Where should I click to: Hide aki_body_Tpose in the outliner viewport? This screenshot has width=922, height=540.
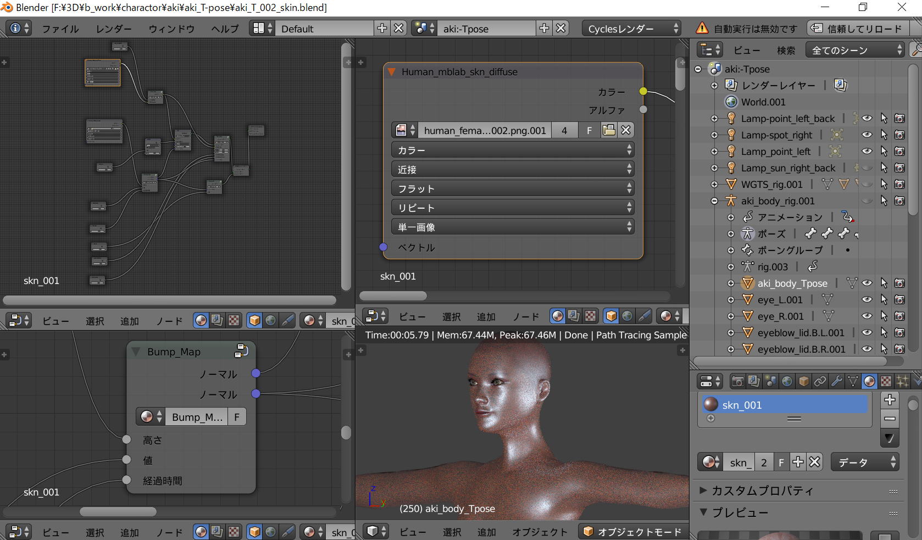coord(867,283)
